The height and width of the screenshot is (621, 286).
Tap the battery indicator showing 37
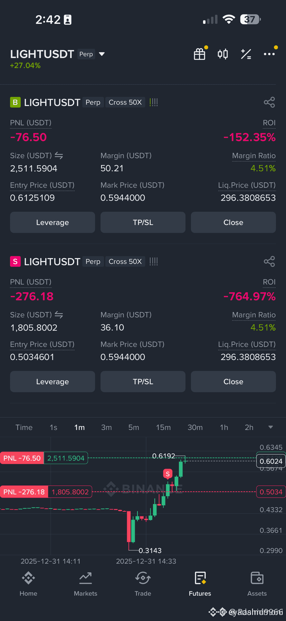tap(250, 19)
